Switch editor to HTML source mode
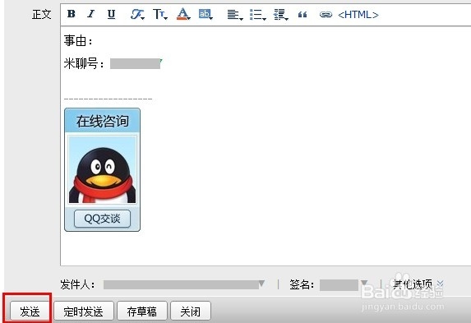471x323 pixels. 358,15
